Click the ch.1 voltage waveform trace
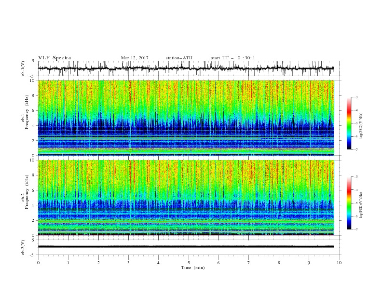 [186, 68]
